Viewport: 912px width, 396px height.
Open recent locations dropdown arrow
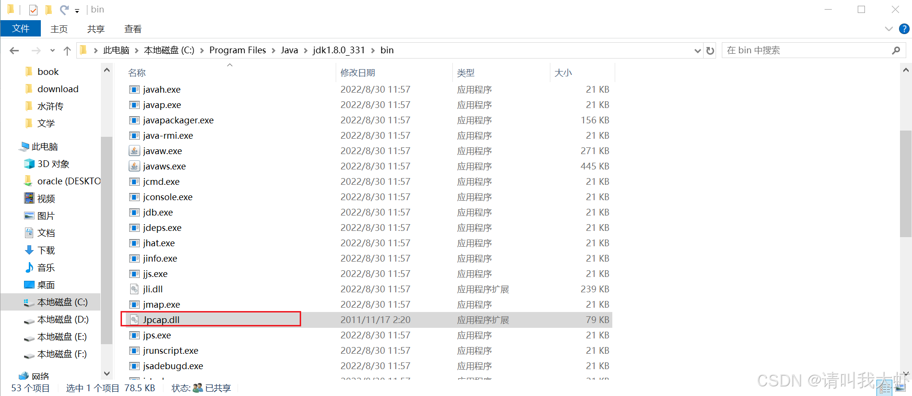tap(52, 50)
